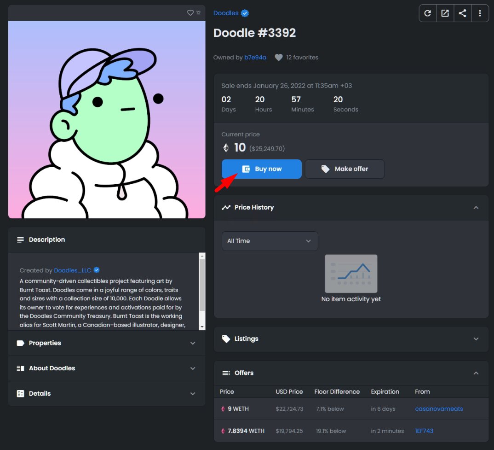Click the No item activity yet text
The width and height of the screenshot is (494, 450).
(x=351, y=299)
